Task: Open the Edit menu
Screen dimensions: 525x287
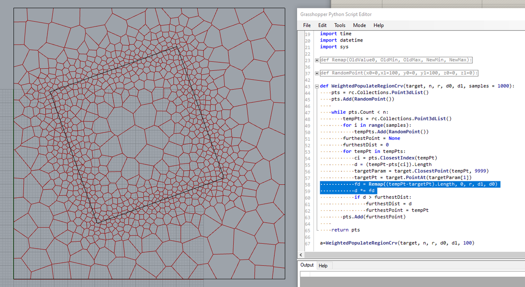Action: click(322, 25)
